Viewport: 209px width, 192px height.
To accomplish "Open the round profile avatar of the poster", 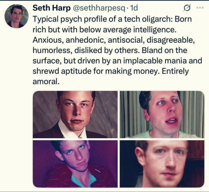I will [x=16, y=16].
